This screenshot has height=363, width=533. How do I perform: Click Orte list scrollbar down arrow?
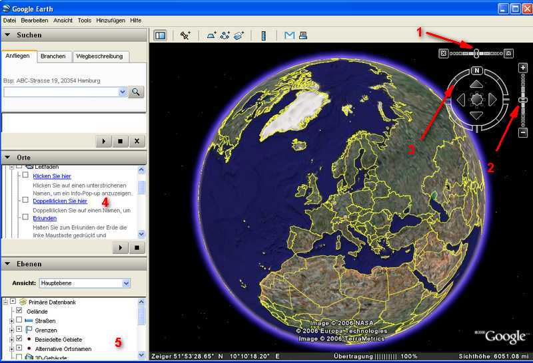point(141,234)
